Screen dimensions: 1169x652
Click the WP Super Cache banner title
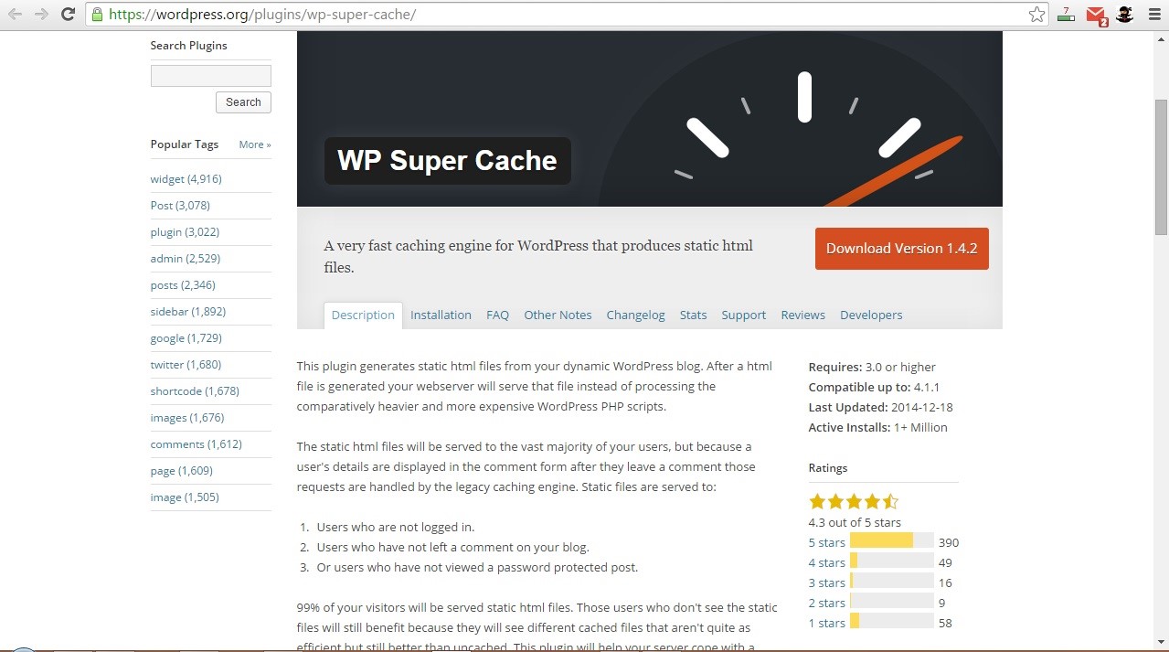tap(447, 161)
